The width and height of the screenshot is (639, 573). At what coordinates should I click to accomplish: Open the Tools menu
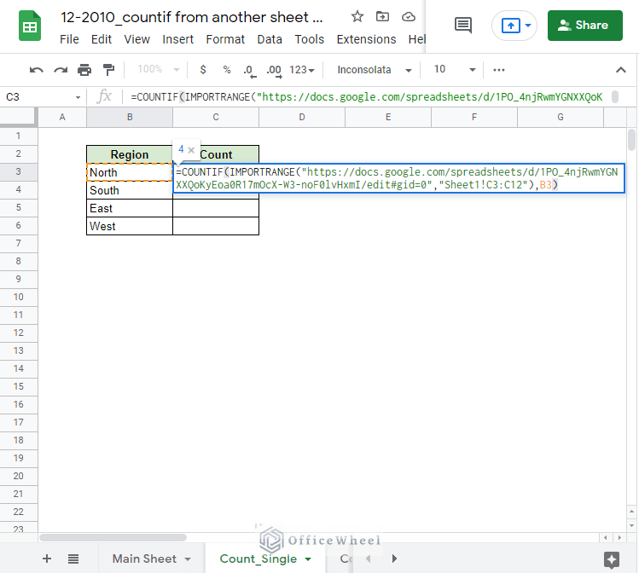pos(310,39)
